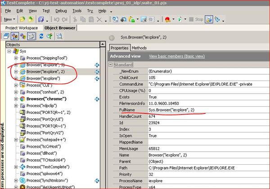
Task: Expand the Process("notepad++") tree node
Action: (16, 139)
